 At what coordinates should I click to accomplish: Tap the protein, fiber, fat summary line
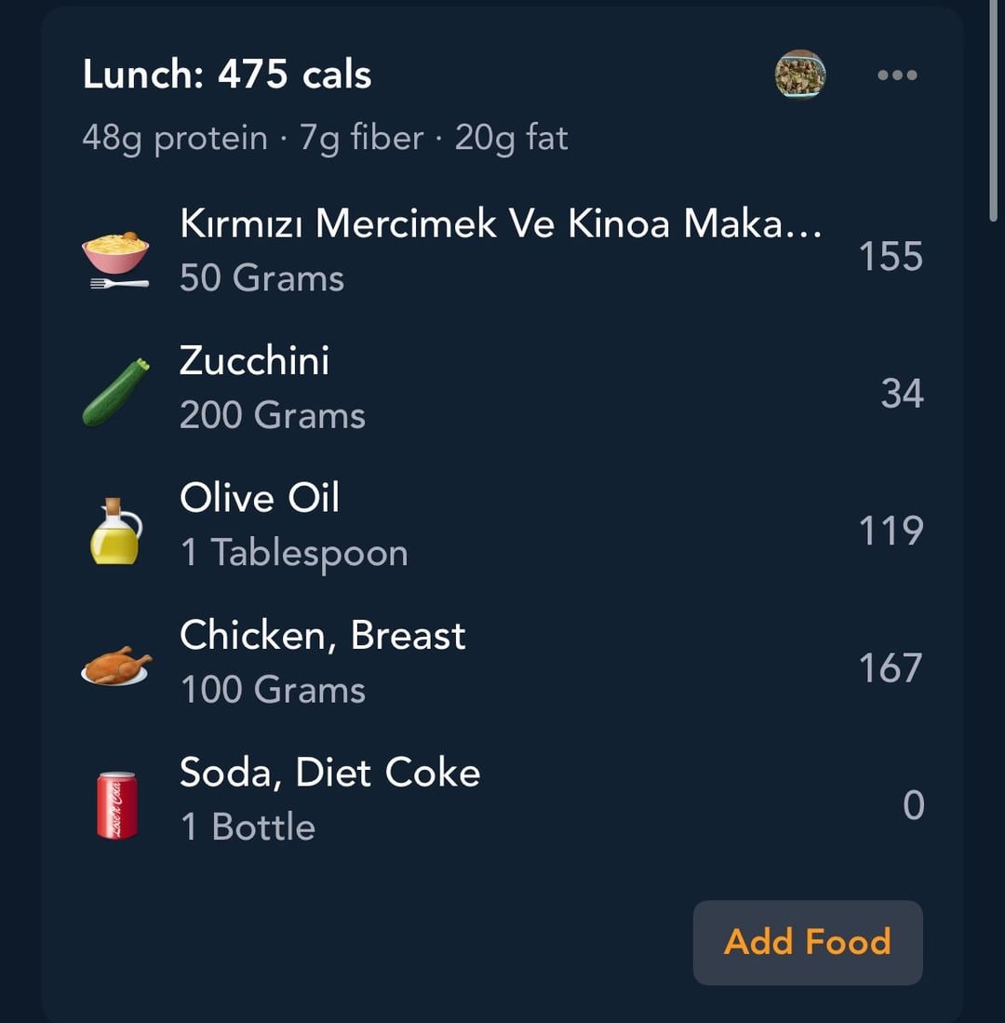[x=325, y=139]
